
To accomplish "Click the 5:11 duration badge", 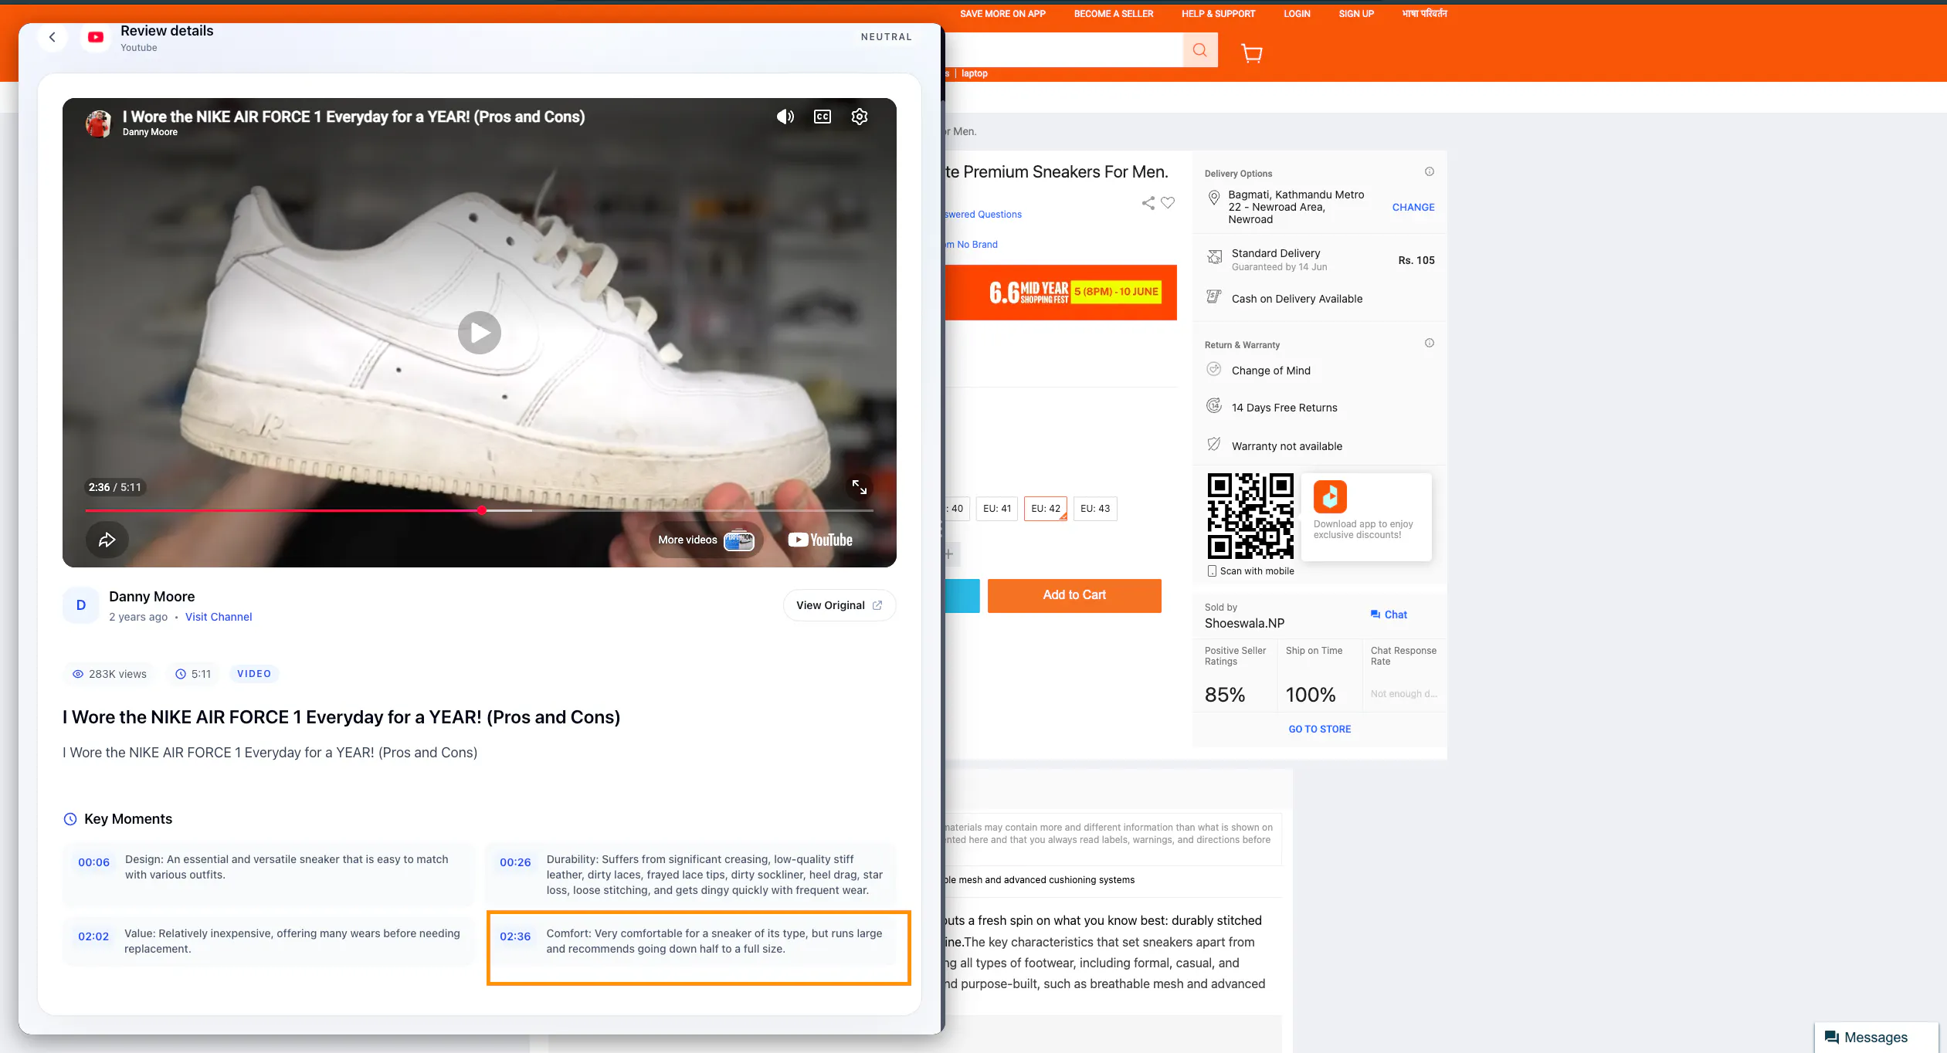I will (x=193, y=674).
